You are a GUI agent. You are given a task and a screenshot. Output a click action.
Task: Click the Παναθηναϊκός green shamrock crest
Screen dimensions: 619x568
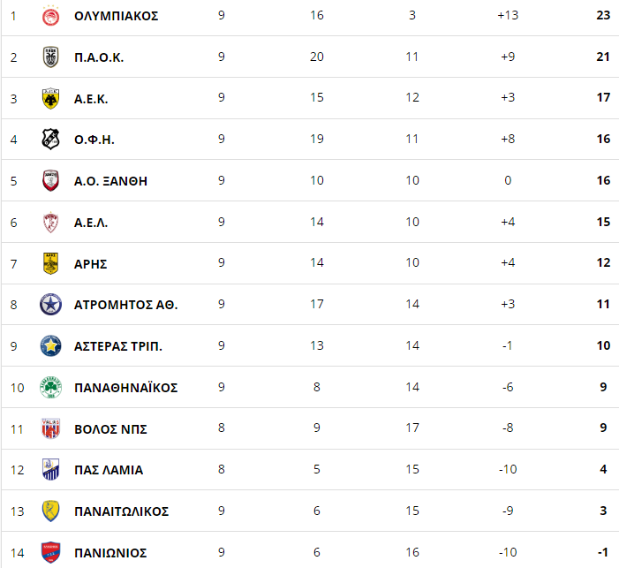[50, 388]
